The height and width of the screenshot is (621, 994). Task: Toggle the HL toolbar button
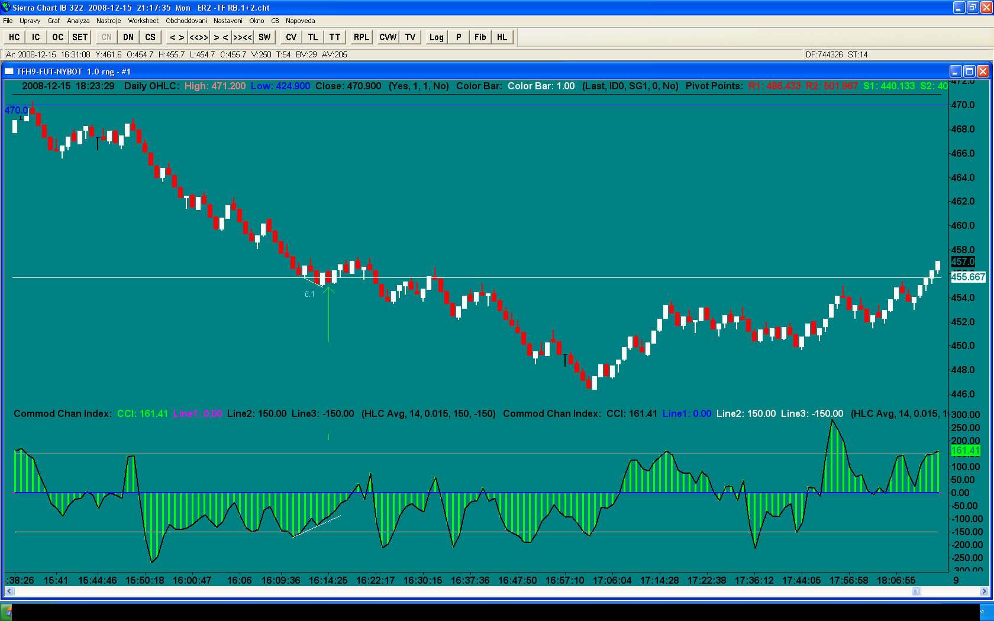pos(502,37)
